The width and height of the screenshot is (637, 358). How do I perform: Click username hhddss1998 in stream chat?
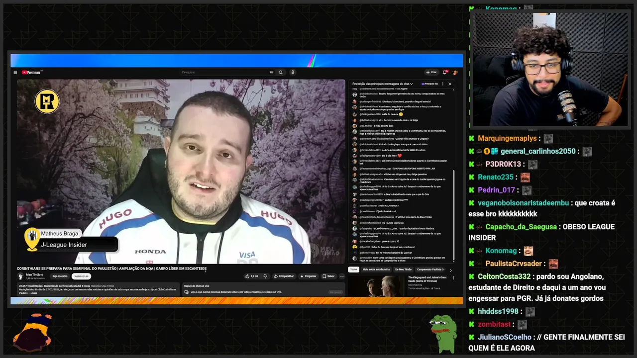tap(498, 311)
